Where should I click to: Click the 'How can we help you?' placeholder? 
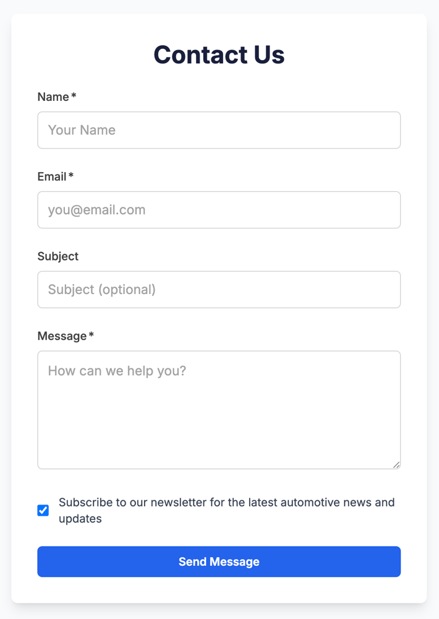tap(117, 371)
